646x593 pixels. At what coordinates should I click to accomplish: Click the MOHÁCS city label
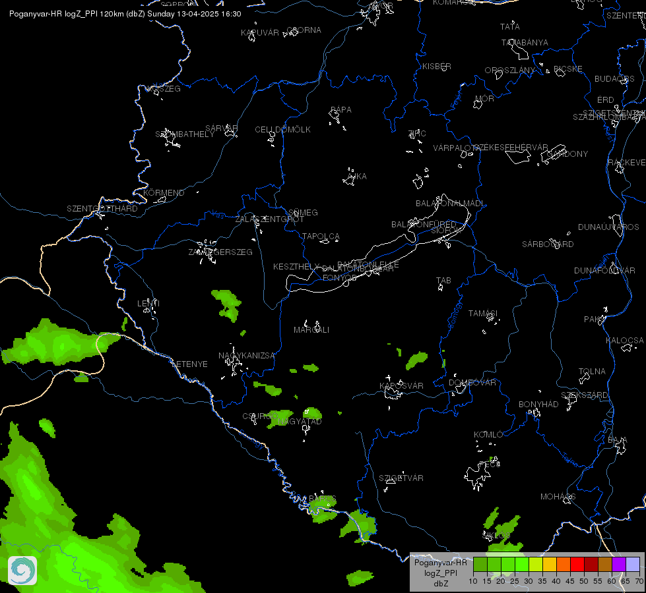[x=558, y=497]
